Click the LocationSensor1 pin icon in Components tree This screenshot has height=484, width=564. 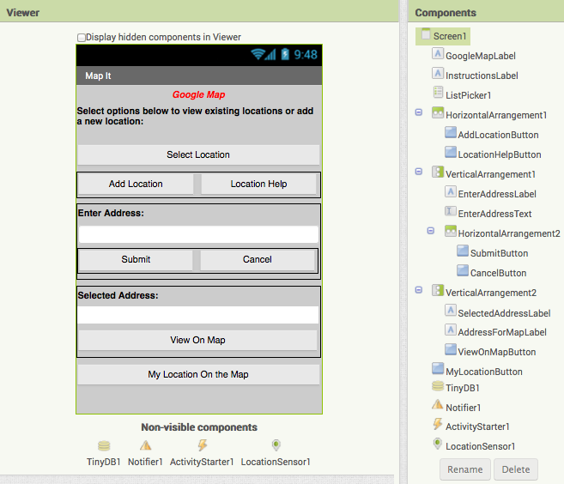pyautogui.click(x=438, y=444)
